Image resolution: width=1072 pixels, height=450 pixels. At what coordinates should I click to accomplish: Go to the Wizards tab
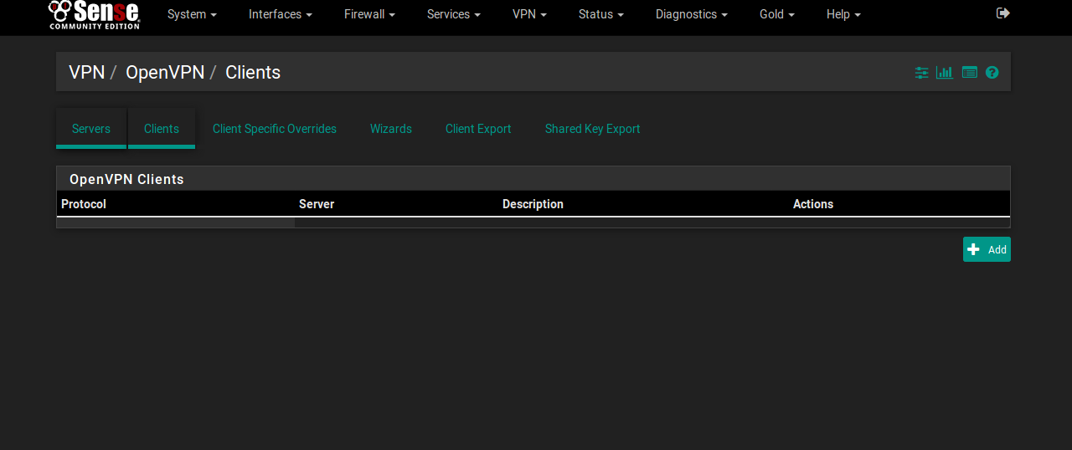[391, 129]
